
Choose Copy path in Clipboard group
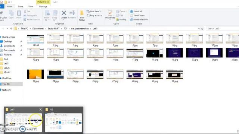30,15
